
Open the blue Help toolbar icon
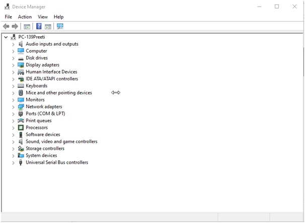[x=39, y=26]
